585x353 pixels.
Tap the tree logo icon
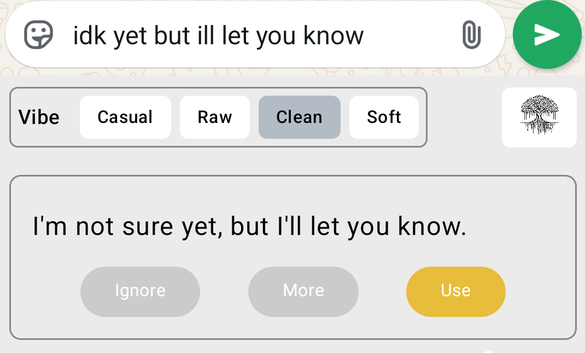[x=539, y=117]
